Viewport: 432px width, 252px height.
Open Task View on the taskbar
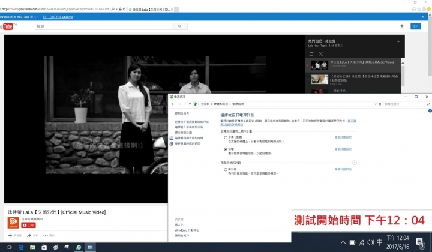coord(9,247)
